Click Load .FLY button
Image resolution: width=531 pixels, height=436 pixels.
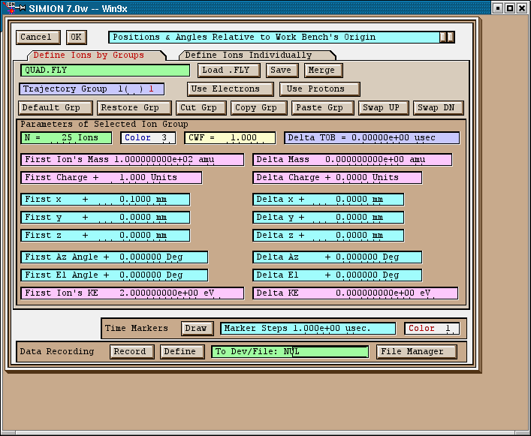229,71
